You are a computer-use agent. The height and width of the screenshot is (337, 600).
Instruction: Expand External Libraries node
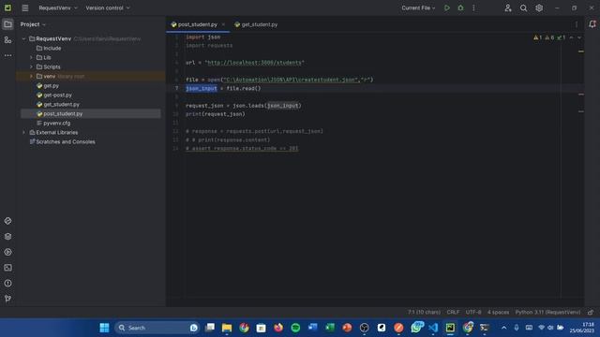pyautogui.click(x=23, y=132)
